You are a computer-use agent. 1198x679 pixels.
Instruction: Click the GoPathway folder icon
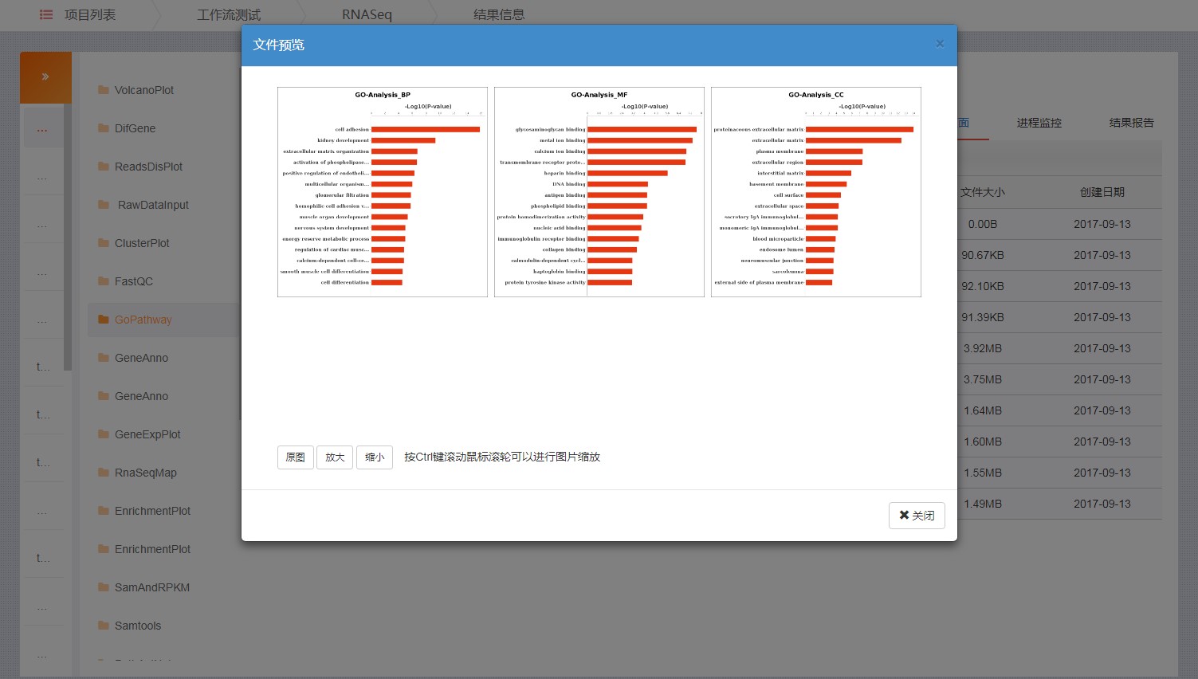point(104,320)
